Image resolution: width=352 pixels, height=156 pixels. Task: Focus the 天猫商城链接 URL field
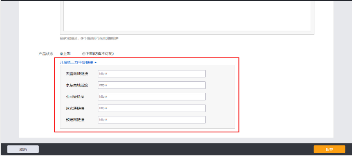[x=152, y=74]
